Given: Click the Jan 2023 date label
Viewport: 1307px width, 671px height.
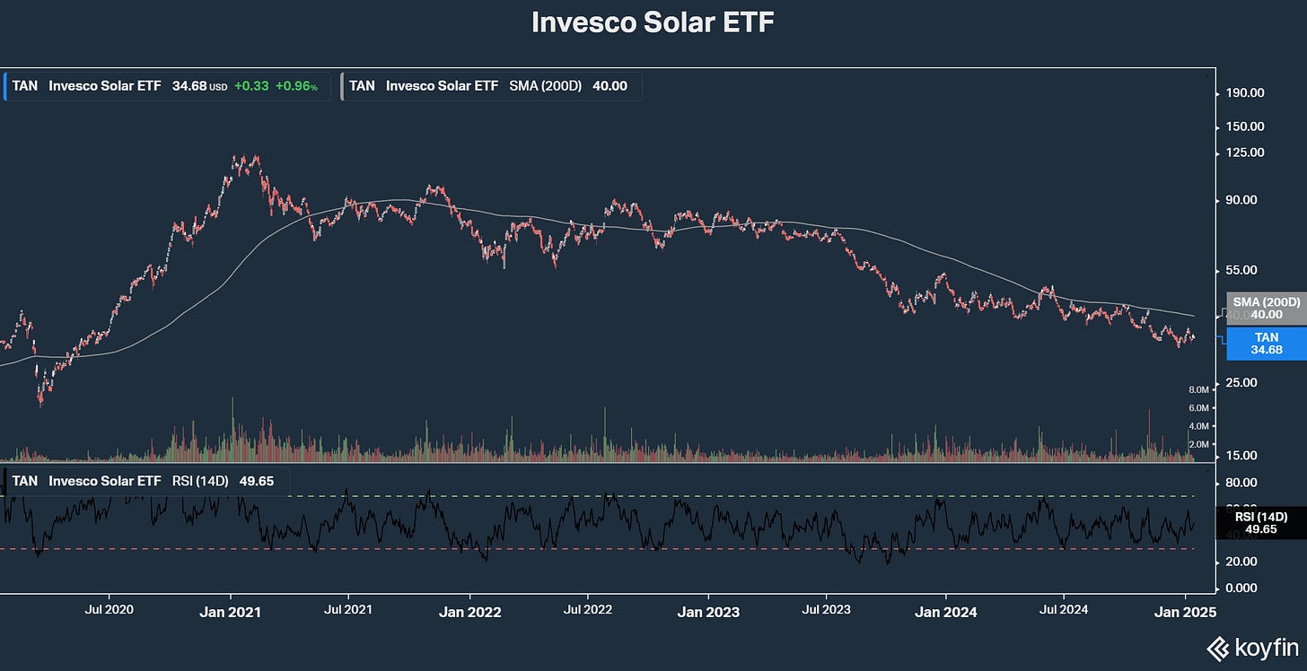Looking at the screenshot, I should [708, 613].
